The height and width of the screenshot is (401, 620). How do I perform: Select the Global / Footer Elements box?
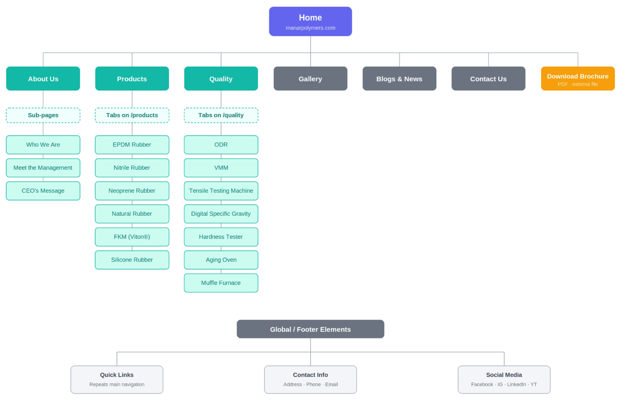coord(310,329)
